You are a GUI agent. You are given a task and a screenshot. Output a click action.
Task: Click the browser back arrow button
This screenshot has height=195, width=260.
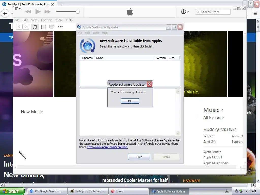point(5,13)
